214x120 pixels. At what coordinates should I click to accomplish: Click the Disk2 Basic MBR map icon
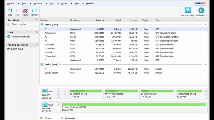[x=45, y=105]
